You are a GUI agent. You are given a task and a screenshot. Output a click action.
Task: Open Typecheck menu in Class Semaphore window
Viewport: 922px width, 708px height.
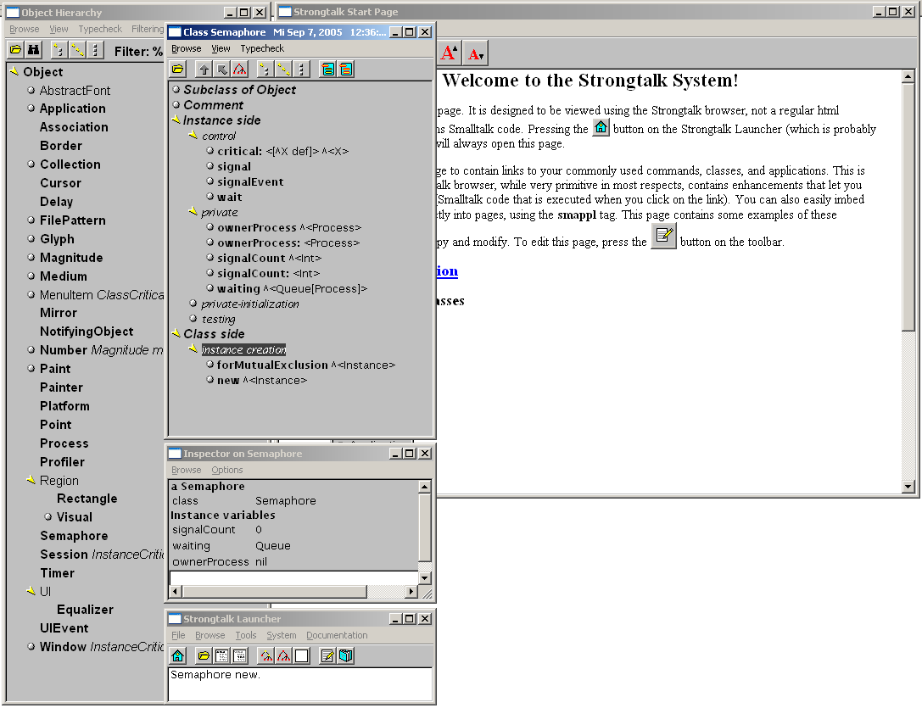pos(261,48)
